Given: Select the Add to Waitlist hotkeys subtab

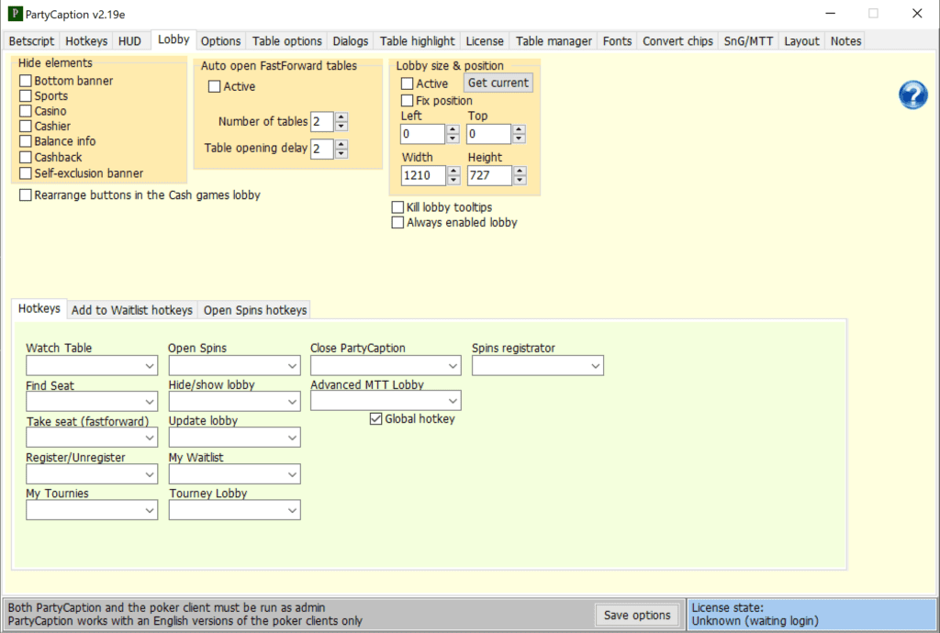Looking at the screenshot, I should pyautogui.click(x=132, y=309).
